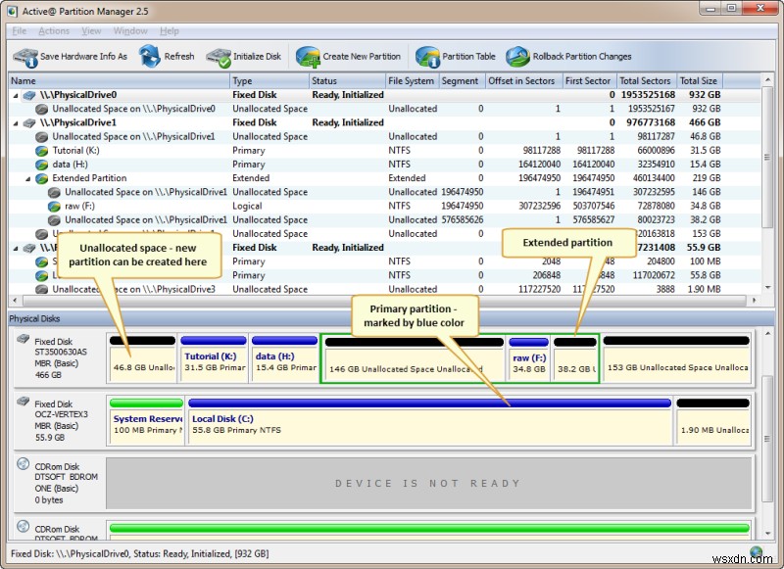Screen dimensions: 784x569
Task: Open the Window menu
Action: pyautogui.click(x=130, y=31)
